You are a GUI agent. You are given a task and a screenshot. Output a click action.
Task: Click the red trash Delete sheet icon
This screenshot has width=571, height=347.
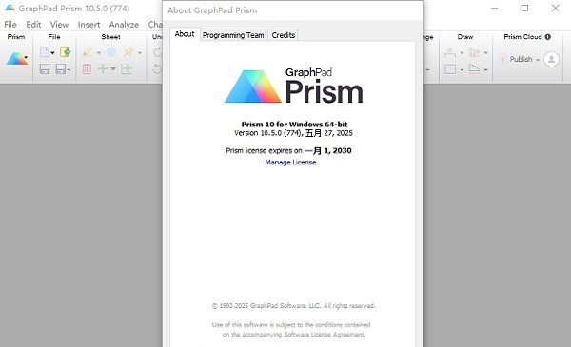[87, 68]
